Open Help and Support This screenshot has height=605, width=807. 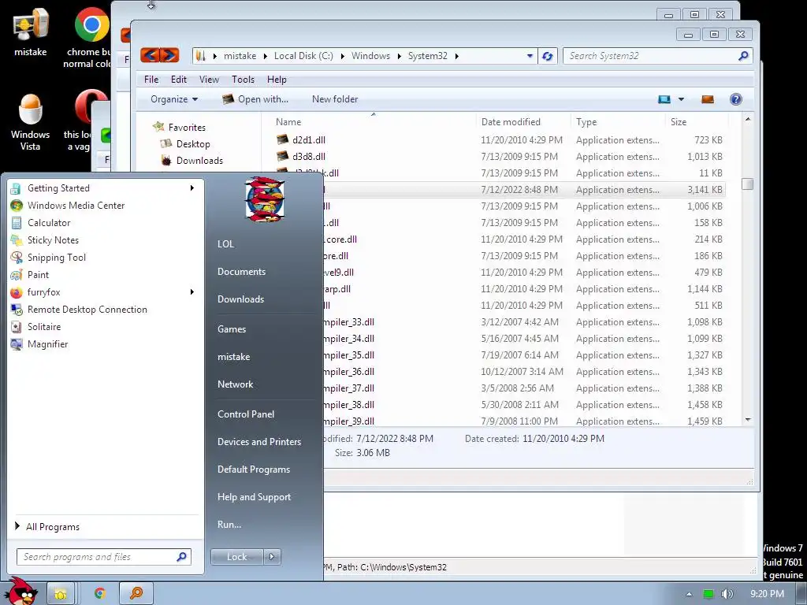tap(254, 497)
